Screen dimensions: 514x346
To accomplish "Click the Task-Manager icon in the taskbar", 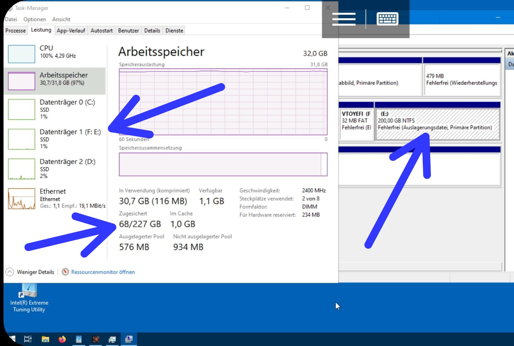I will pyautogui.click(x=112, y=339).
